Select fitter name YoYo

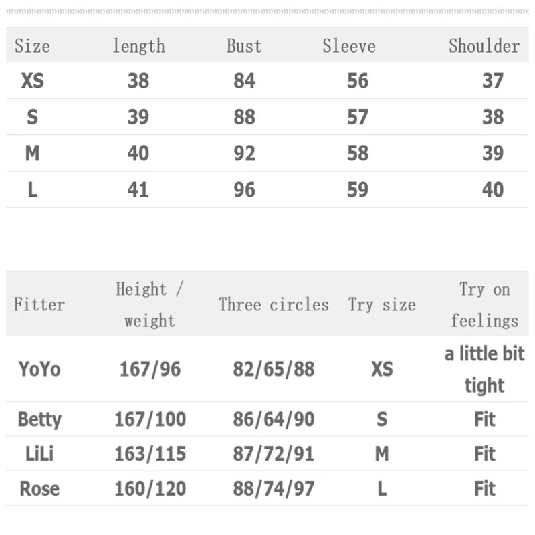click(39, 368)
